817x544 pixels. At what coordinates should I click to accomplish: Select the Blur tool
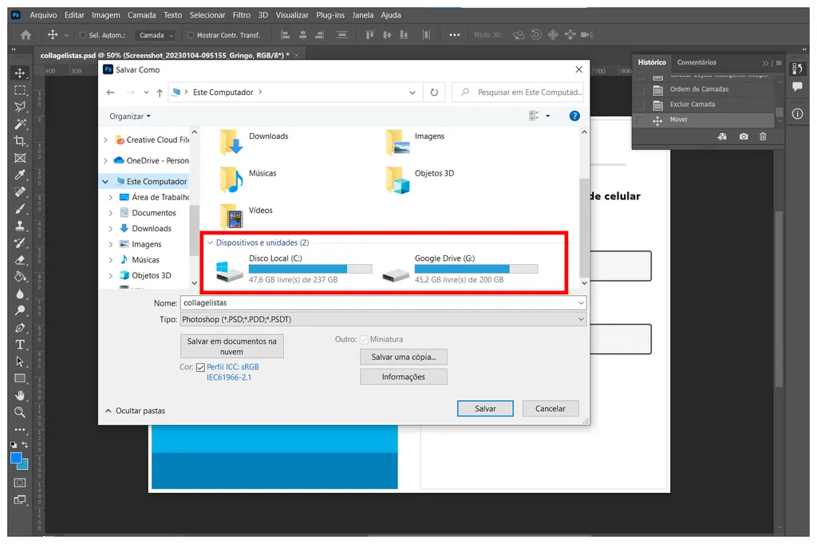[x=20, y=294]
